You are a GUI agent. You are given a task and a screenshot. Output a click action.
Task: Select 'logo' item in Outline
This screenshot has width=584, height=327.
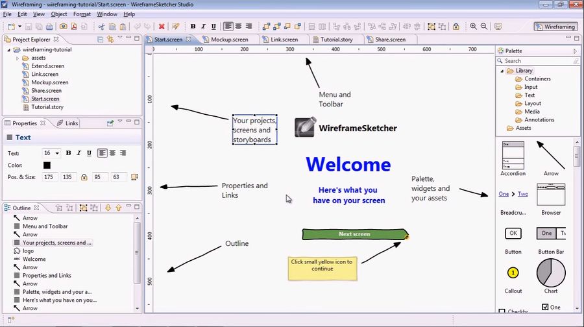coord(29,251)
